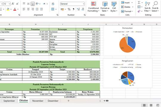Switch to Normal view

[144, 105]
